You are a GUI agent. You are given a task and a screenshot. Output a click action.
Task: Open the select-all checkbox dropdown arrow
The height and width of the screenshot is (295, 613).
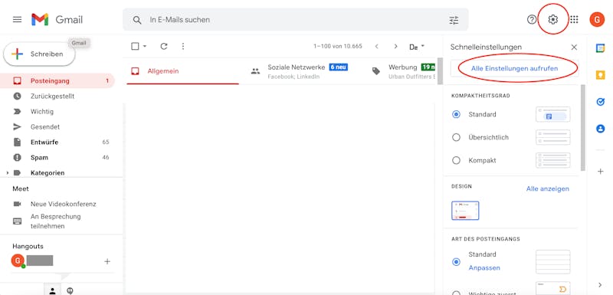(x=145, y=47)
